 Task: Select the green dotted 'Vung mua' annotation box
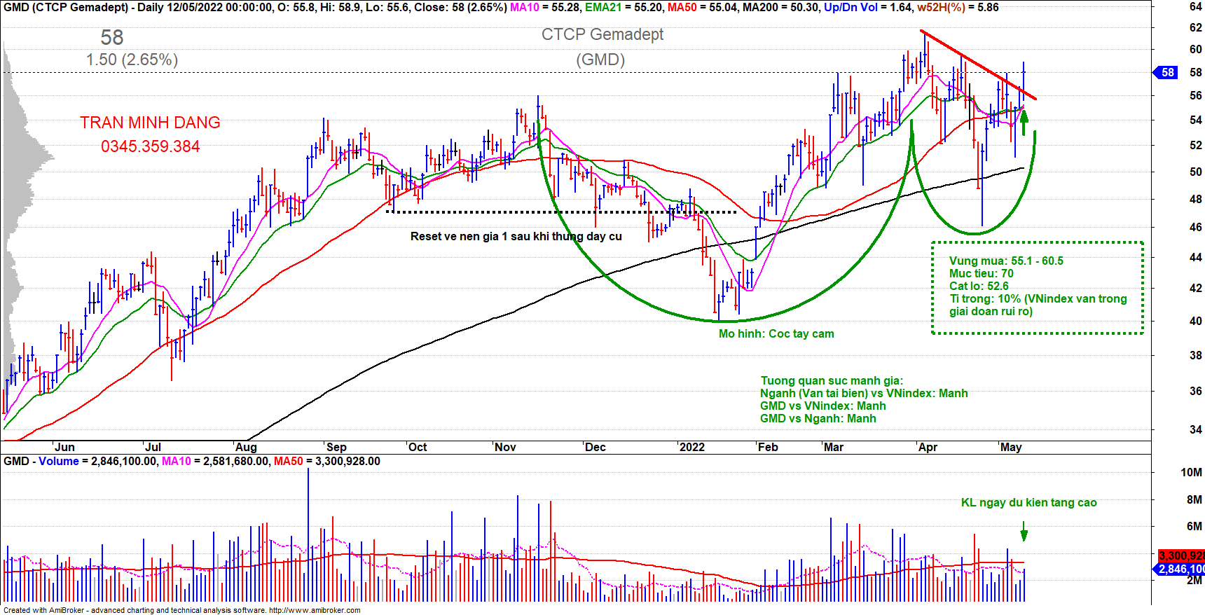tap(1037, 287)
